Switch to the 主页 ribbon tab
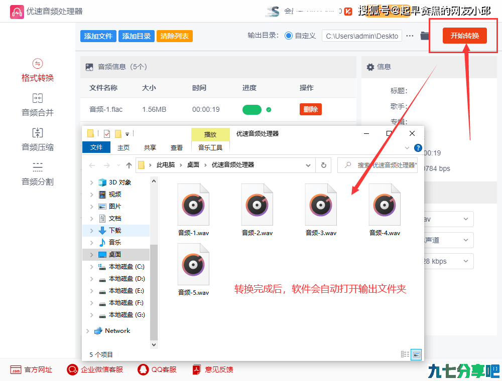This screenshot has height=381, width=502. [x=123, y=147]
